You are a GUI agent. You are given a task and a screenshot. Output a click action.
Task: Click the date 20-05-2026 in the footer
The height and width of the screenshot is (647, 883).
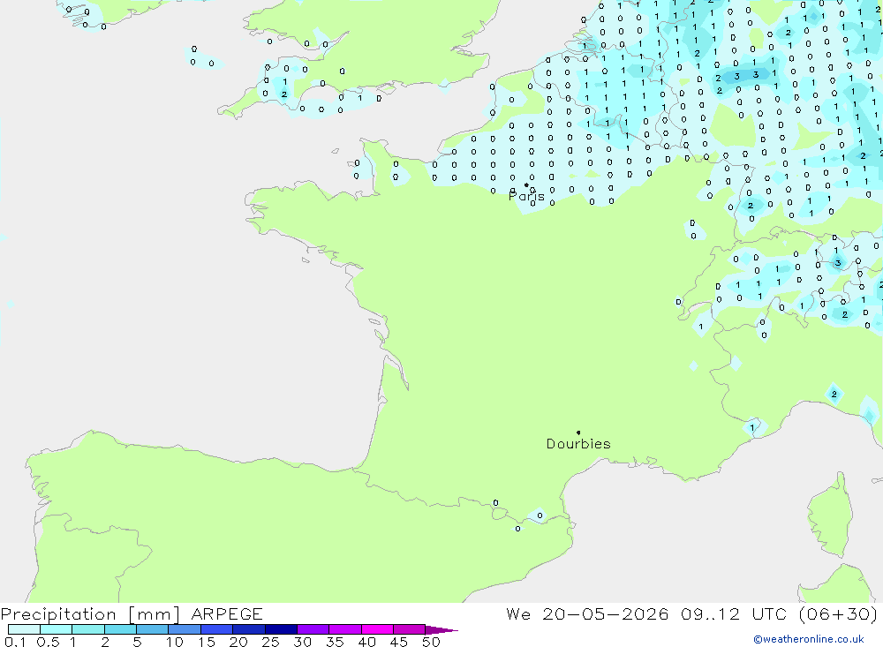[606, 614]
